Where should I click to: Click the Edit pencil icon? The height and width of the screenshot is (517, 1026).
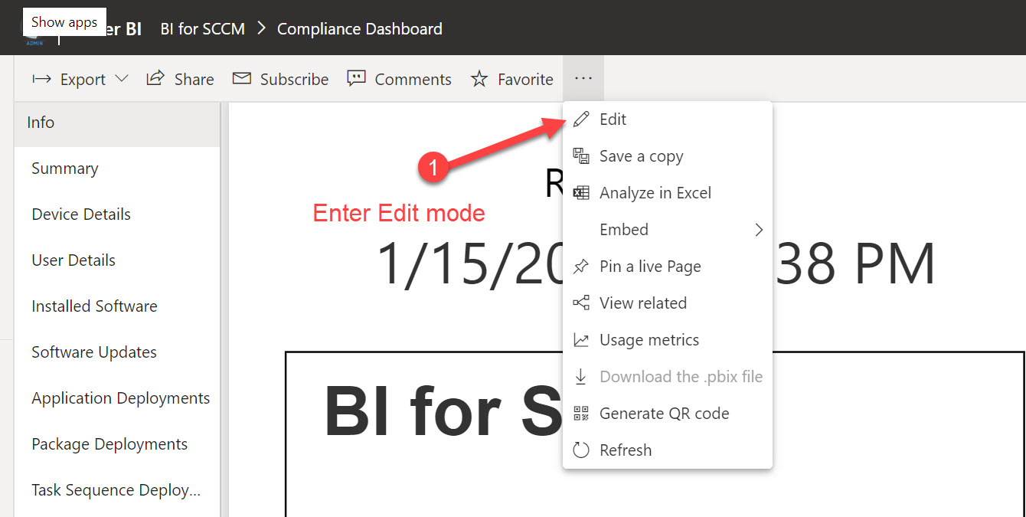click(x=581, y=119)
